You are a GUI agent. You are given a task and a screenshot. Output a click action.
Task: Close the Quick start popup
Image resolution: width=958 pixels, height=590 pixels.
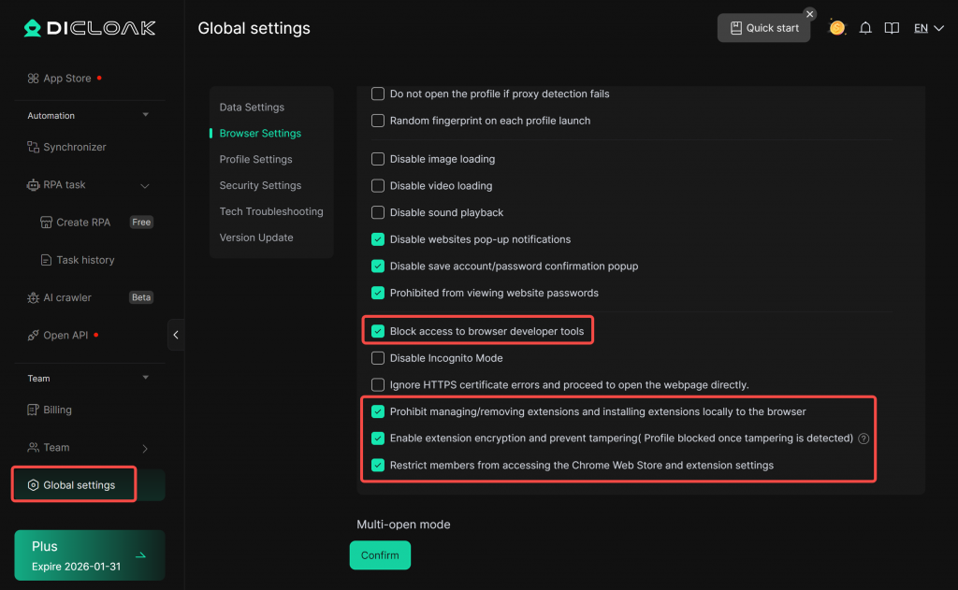click(810, 14)
